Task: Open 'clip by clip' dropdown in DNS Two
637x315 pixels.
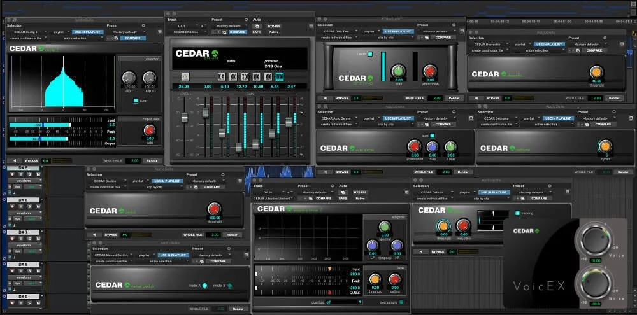Action: 386,38
